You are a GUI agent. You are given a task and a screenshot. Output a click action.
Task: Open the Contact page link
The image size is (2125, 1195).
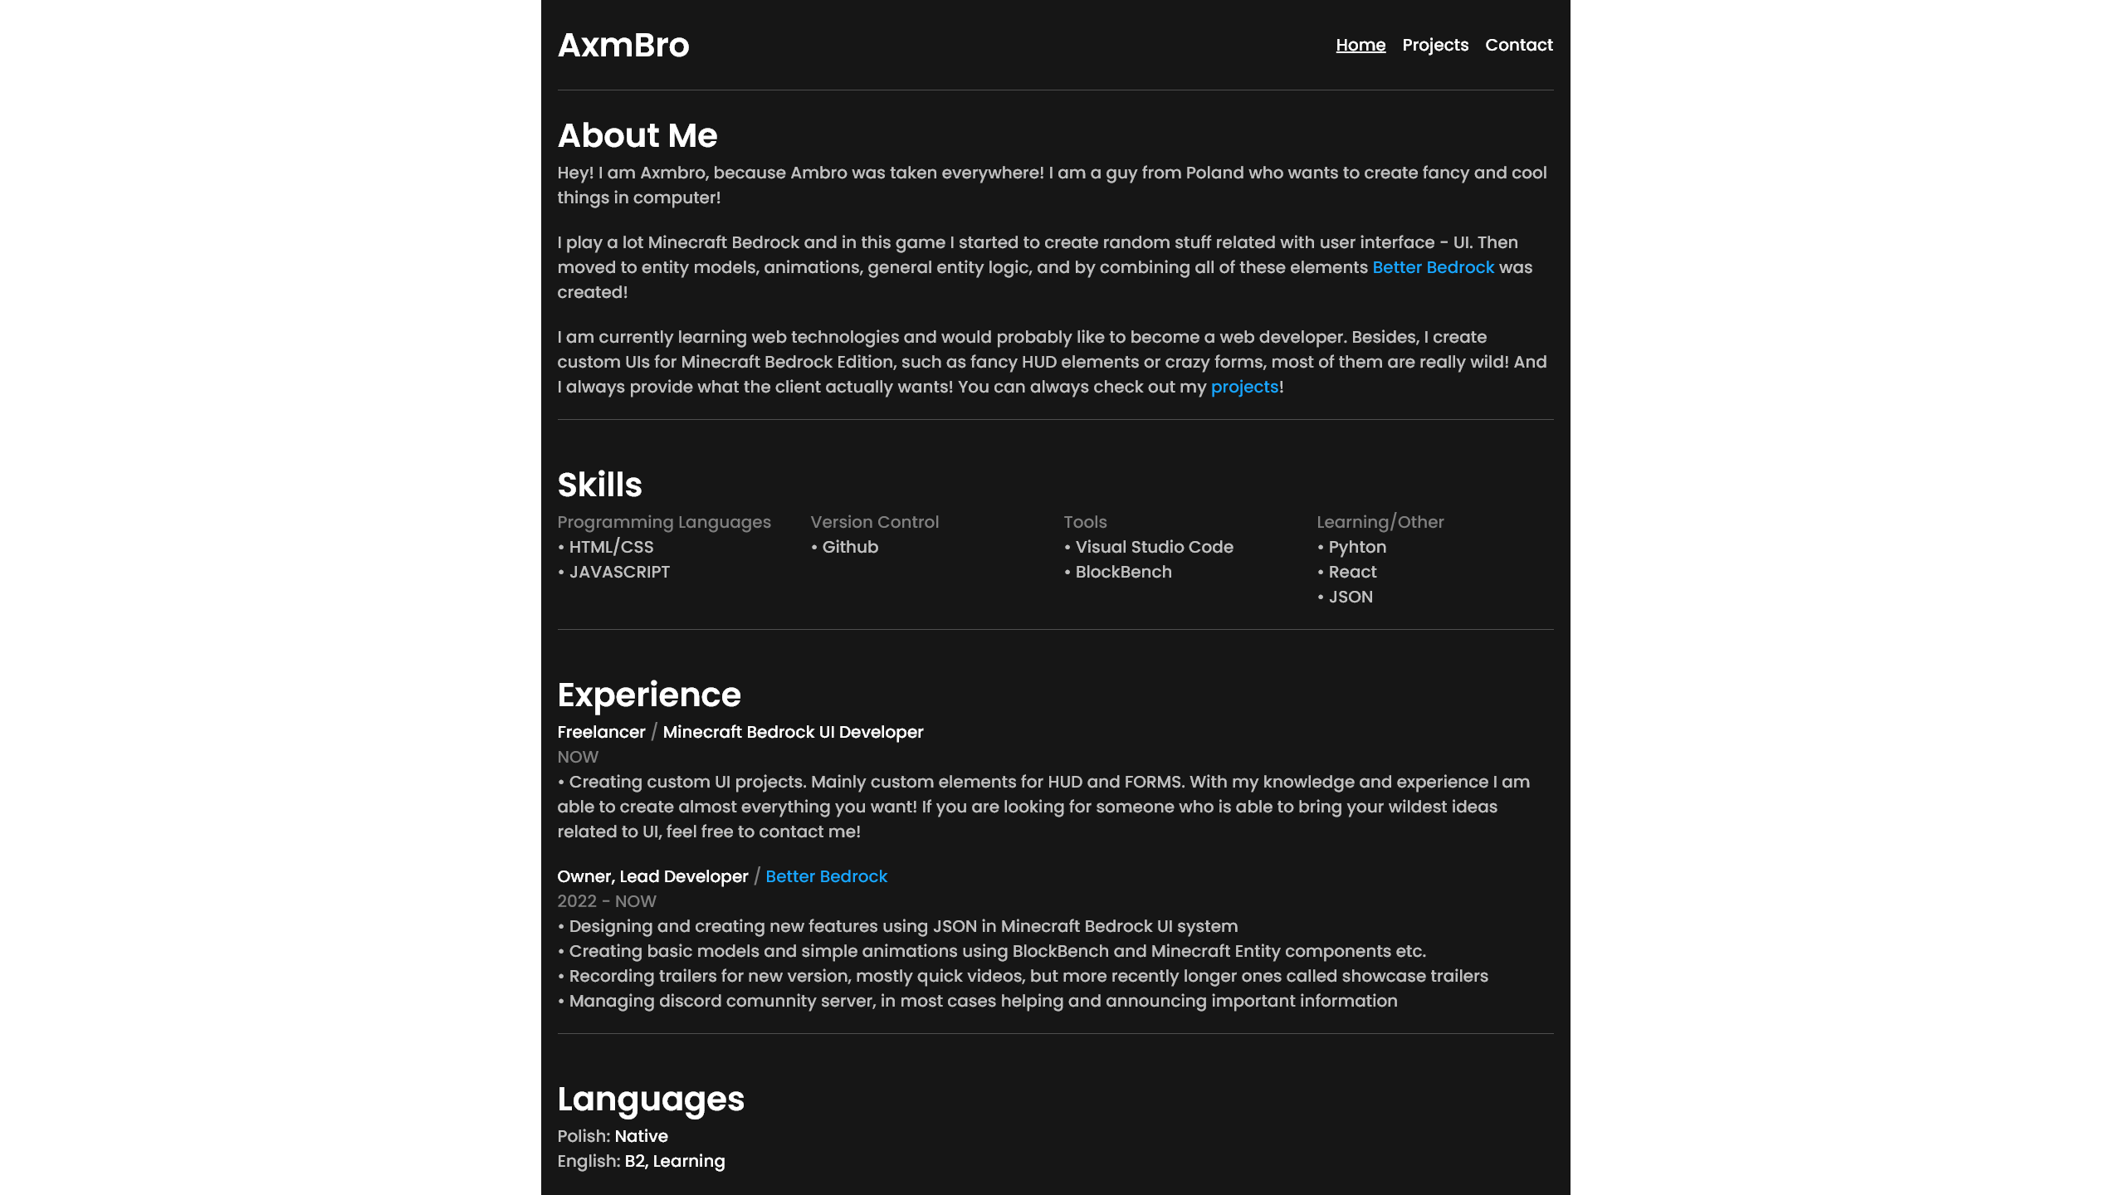pyautogui.click(x=1519, y=45)
